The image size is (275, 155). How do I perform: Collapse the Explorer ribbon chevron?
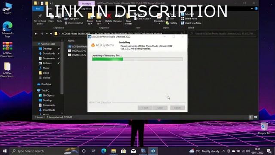click(252, 9)
